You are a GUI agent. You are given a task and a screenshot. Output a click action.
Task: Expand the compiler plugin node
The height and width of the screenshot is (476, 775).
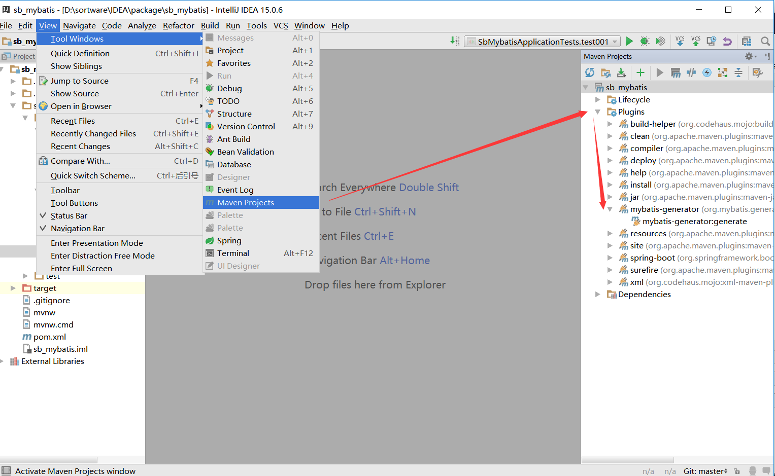610,149
